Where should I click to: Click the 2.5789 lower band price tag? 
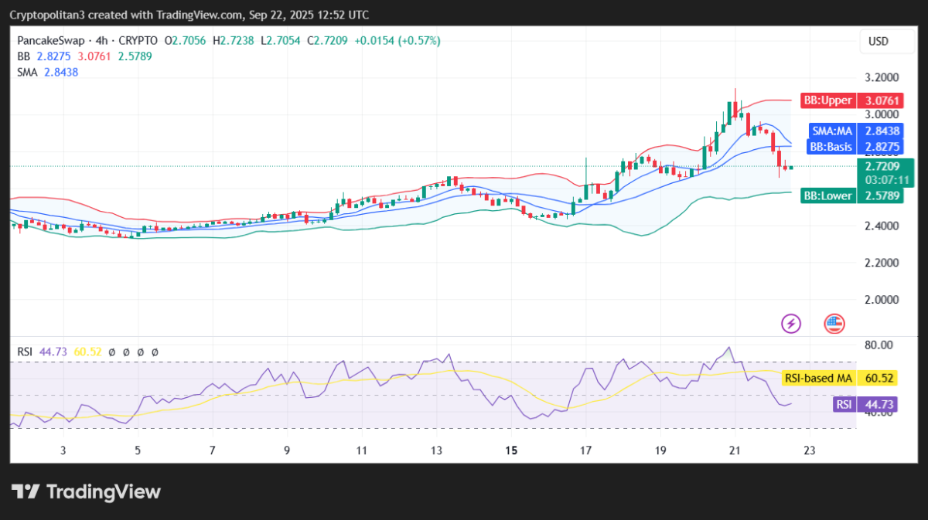[x=880, y=195]
